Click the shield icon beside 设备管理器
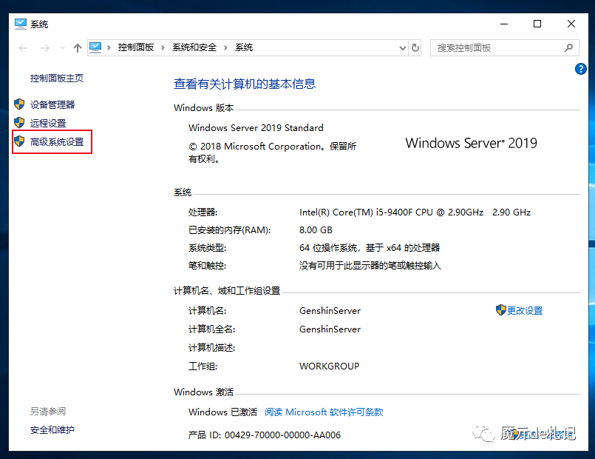The image size is (595, 459). coord(19,104)
